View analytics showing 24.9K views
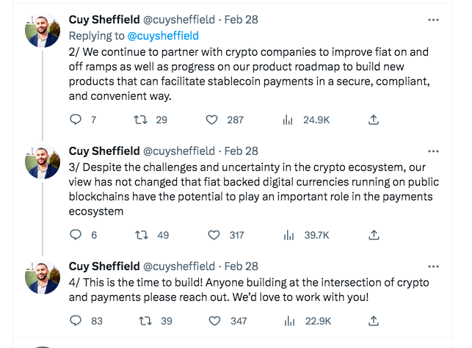Viewport: 472px width, 348px height. click(x=288, y=120)
